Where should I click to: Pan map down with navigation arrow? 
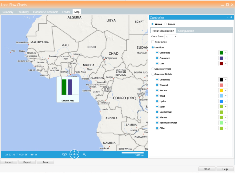[x=74, y=157]
